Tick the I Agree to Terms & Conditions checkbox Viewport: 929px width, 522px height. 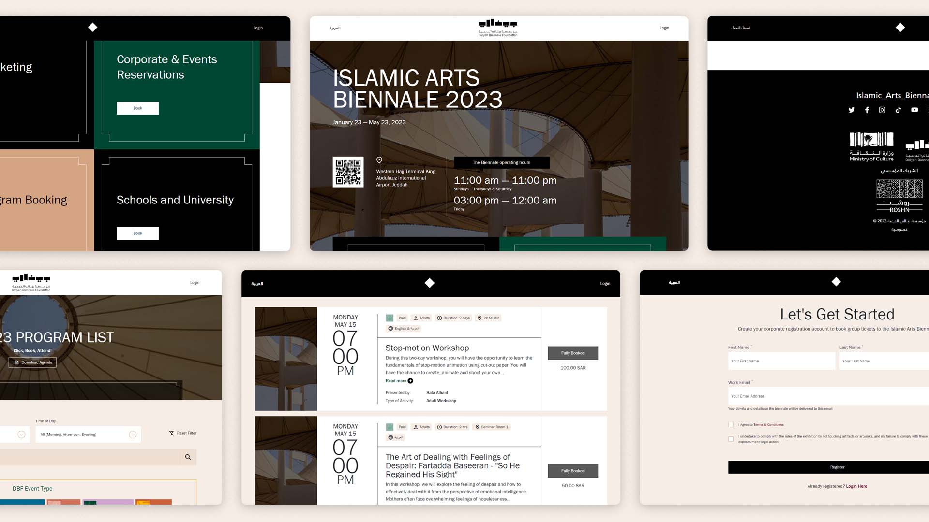coord(731,425)
